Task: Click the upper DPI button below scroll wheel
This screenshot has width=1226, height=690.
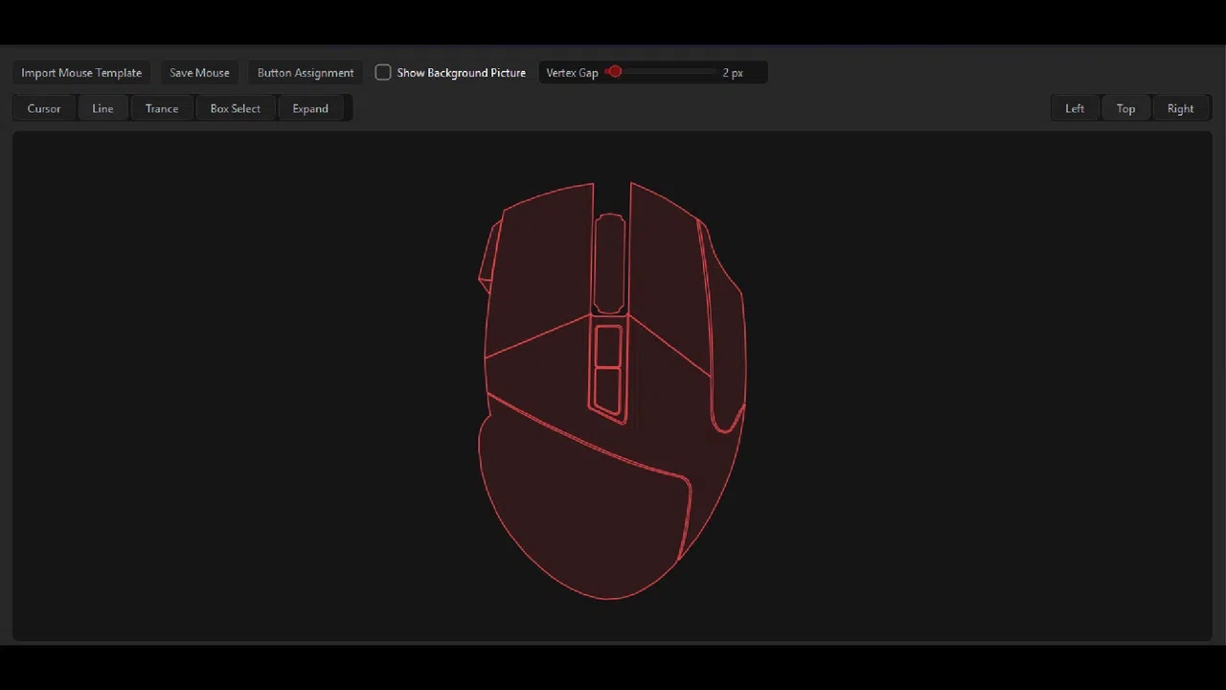Action: pos(608,347)
